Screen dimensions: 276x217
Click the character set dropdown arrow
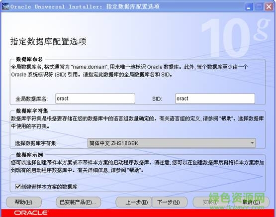[x=252, y=143]
